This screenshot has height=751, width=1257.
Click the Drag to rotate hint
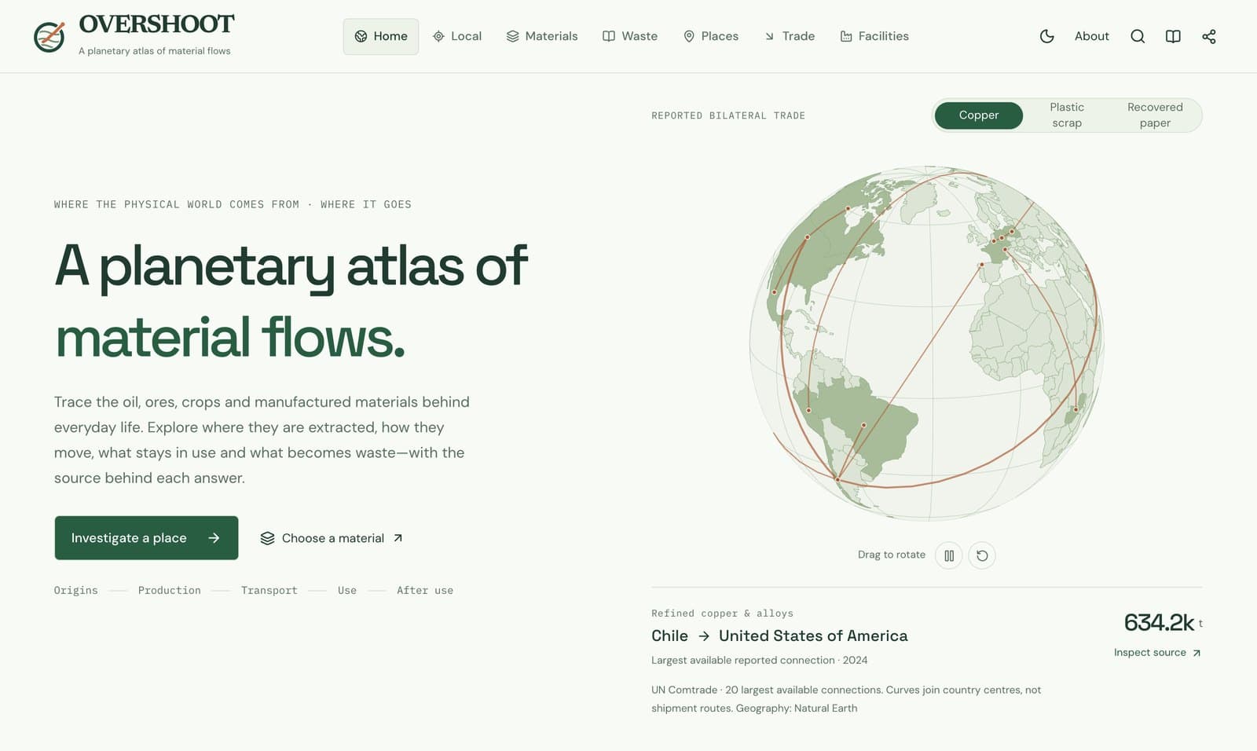click(892, 555)
